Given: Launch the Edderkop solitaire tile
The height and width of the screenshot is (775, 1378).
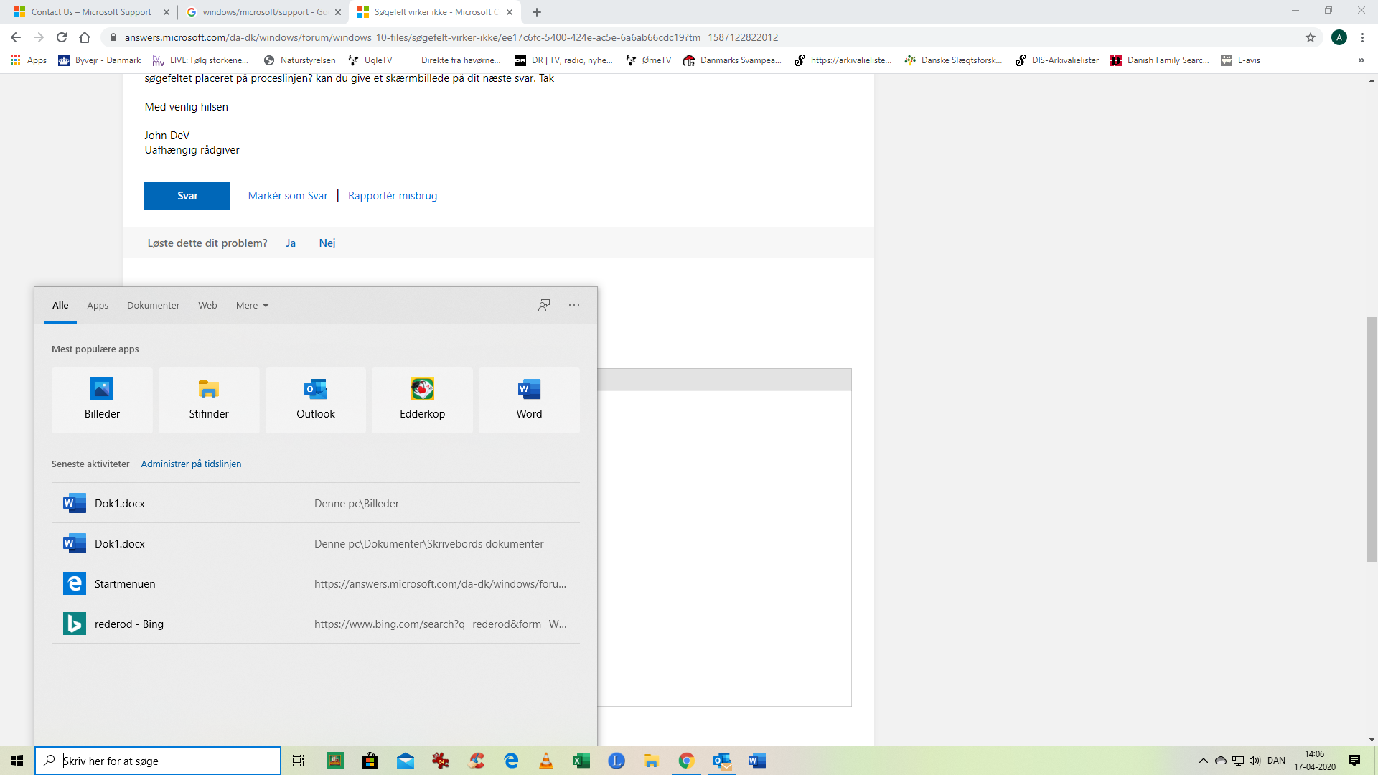Looking at the screenshot, I should click(x=422, y=400).
